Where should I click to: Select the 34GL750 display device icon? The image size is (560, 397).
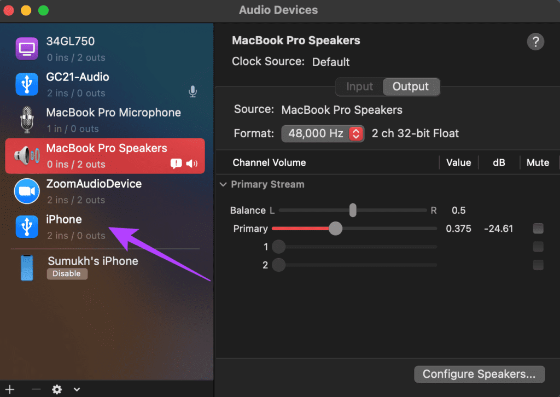27,49
